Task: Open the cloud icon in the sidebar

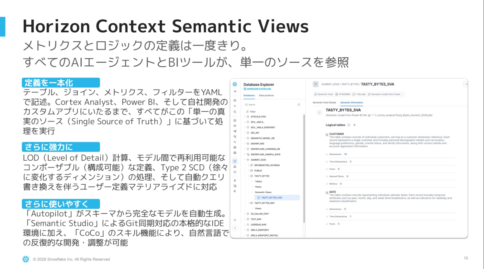Action: point(235,126)
